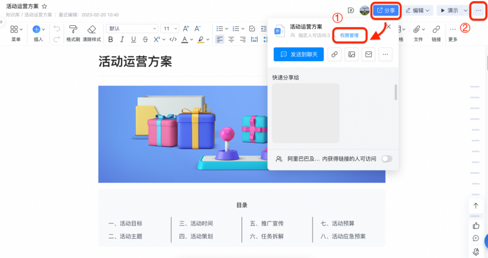The image size is (488, 258).
Task: Open the font name dropdown 默认
Action: click(132, 28)
